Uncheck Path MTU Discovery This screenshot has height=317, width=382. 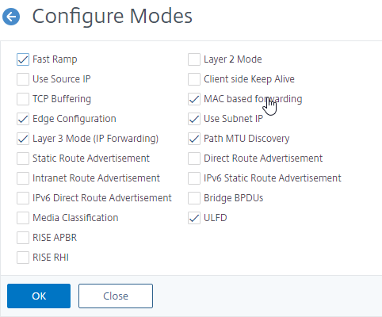(x=194, y=139)
